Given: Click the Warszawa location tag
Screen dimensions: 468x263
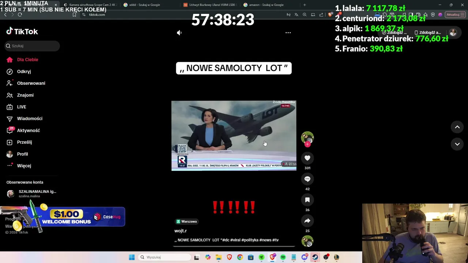Looking at the screenshot, I should (186, 221).
